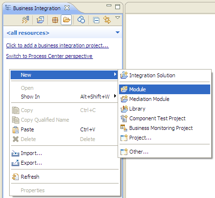Click Collapse All icon in toolbar
The width and height of the screenshot is (215, 198).
pos(96,20)
